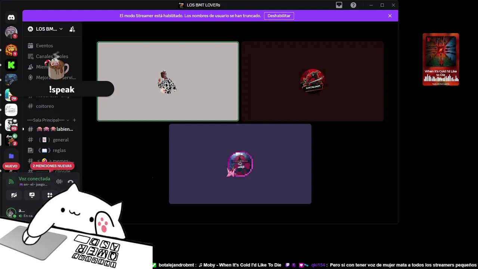Focus the cow-costume participant tile
The image size is (478, 269).
click(x=168, y=81)
